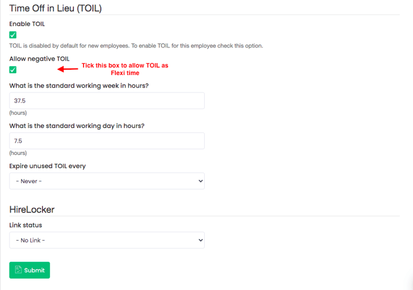Uncheck the Enable TOIL checkbox

pyautogui.click(x=13, y=35)
